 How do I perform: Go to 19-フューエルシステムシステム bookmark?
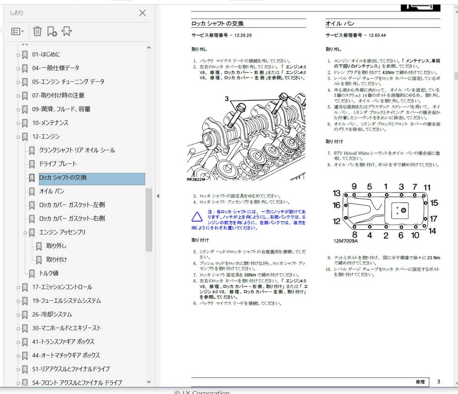[x=66, y=301]
